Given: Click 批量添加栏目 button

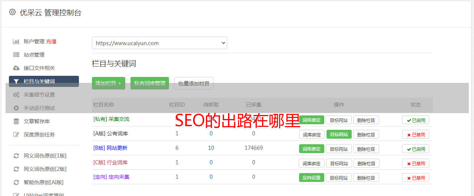Looking at the screenshot, I should [194, 83].
